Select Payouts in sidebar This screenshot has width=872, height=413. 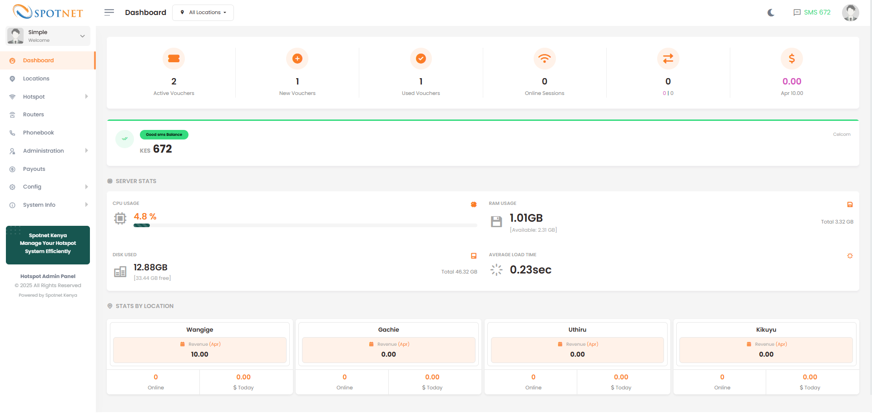(x=34, y=169)
